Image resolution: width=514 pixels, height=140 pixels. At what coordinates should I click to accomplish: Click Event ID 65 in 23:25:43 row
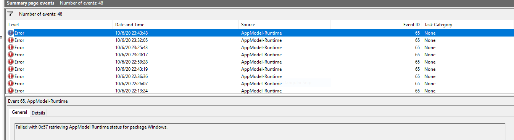pyautogui.click(x=417, y=48)
